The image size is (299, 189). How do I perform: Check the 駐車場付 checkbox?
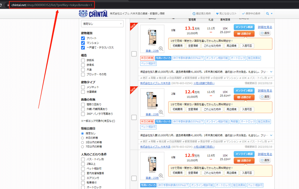(83, 183)
